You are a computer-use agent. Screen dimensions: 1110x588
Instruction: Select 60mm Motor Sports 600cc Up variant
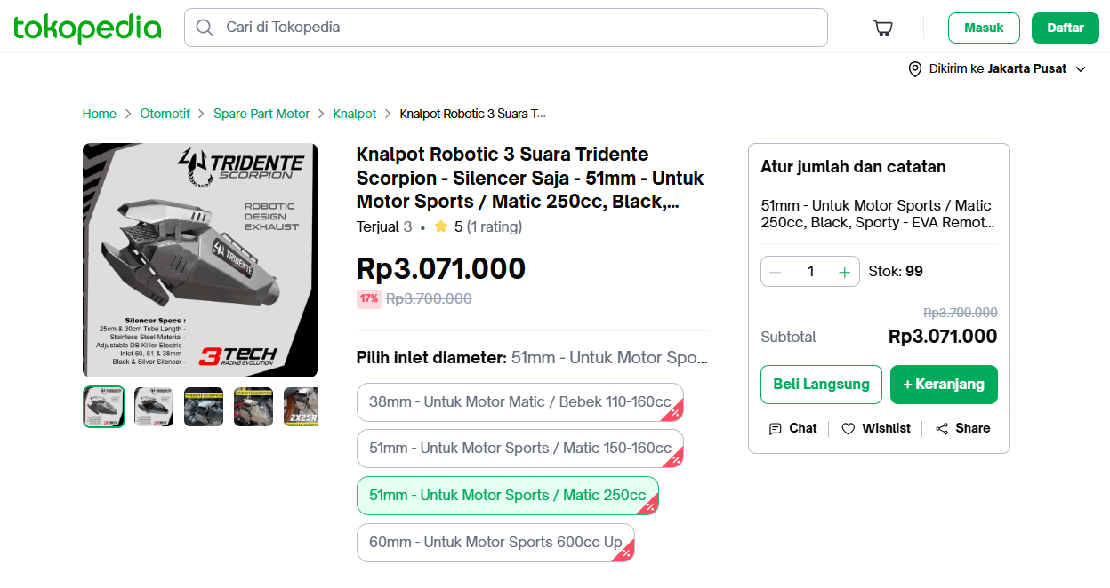(495, 543)
